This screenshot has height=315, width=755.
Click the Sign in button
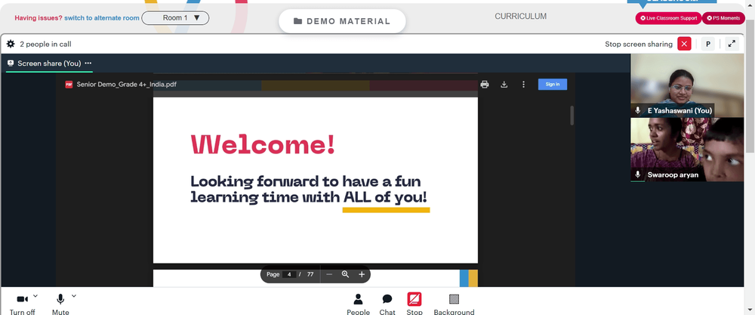click(553, 85)
